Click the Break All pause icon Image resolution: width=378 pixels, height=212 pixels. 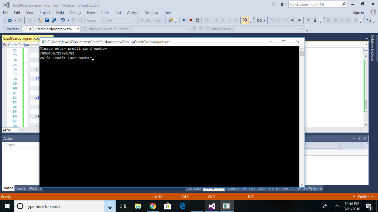183,20
